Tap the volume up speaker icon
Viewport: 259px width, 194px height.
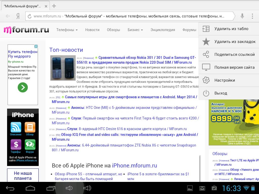[87, 188]
